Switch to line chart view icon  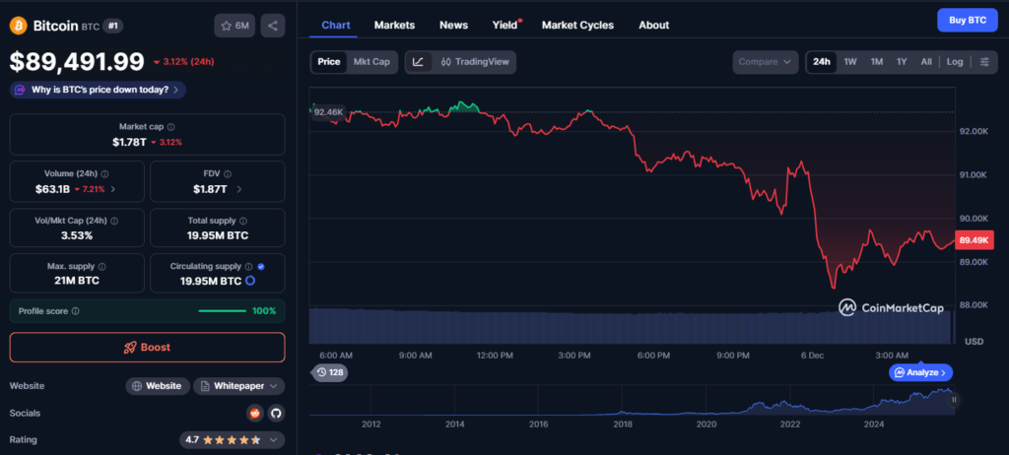coord(418,62)
